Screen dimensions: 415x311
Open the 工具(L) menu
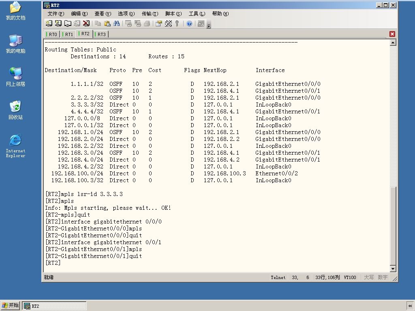point(197,14)
